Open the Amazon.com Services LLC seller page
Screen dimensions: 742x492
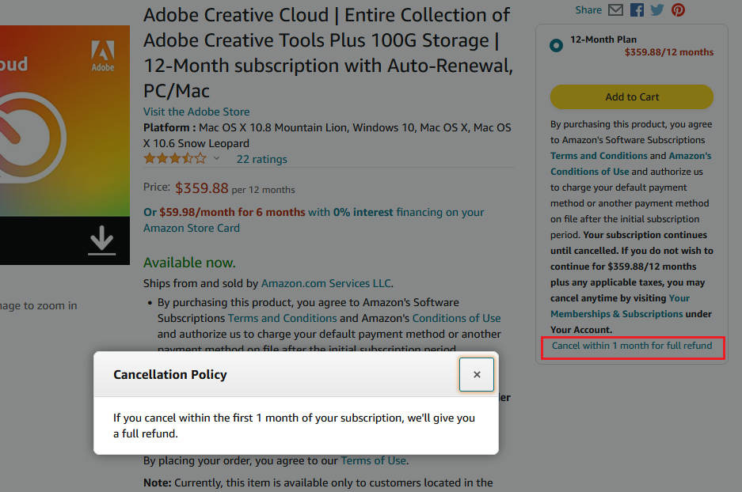pyautogui.click(x=325, y=282)
